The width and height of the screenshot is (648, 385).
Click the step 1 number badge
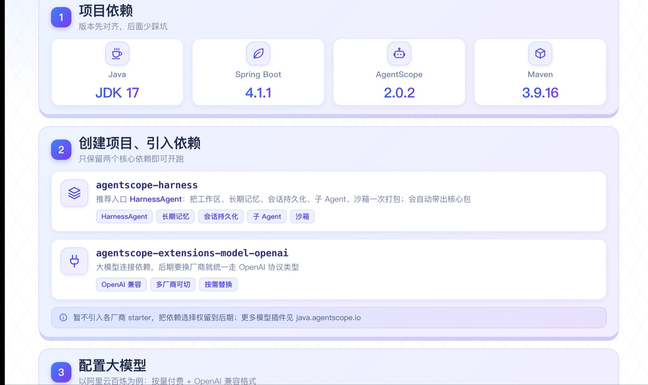(61, 17)
